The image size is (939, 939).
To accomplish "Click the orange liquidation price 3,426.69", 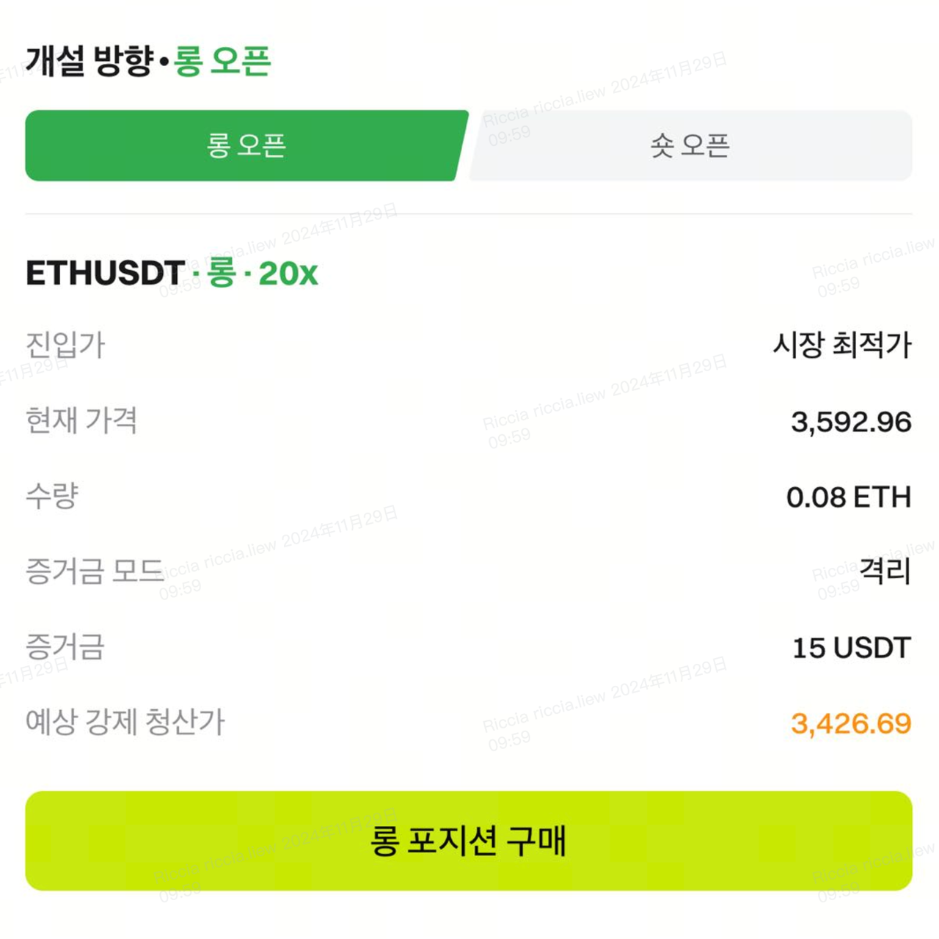I will pos(850,723).
